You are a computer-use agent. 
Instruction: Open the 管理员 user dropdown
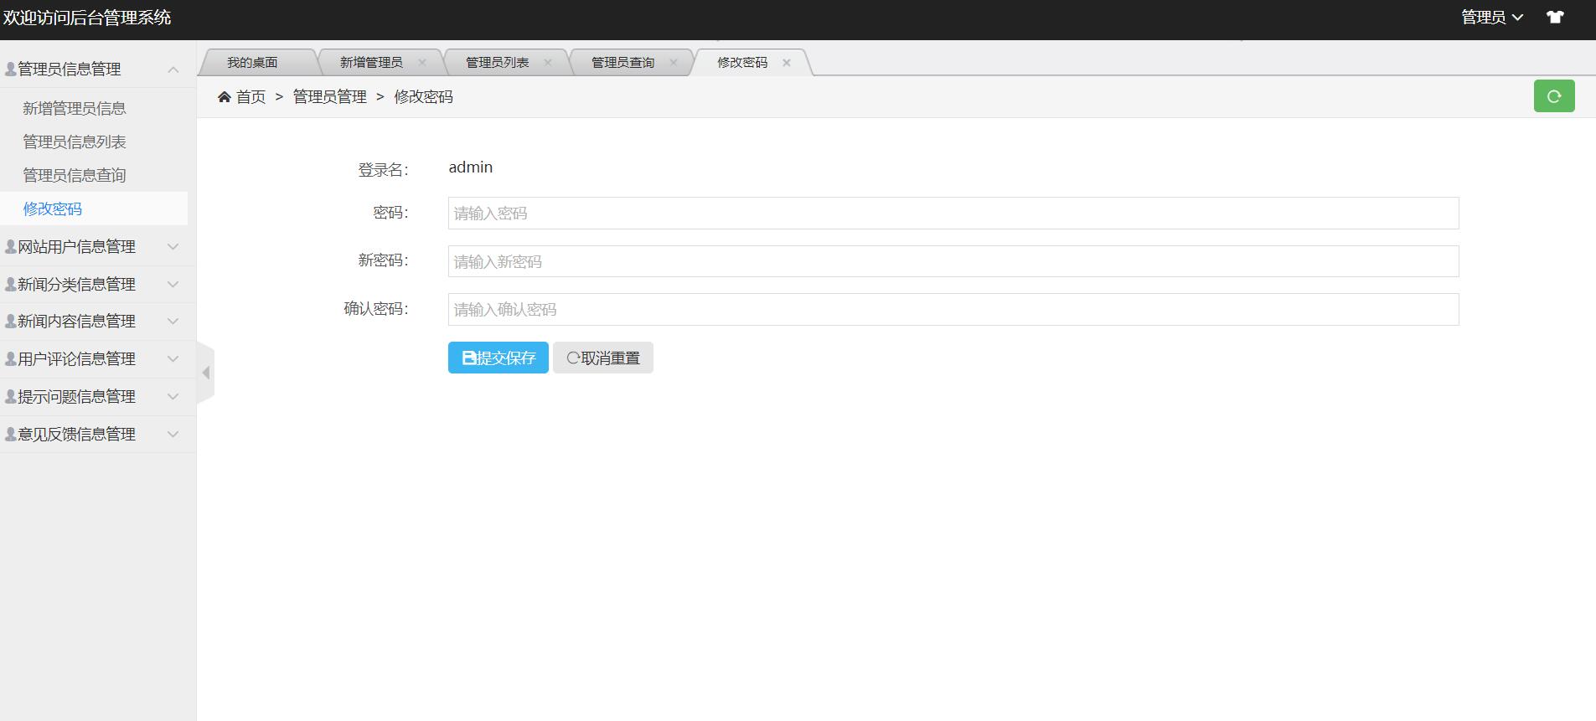click(x=1492, y=18)
